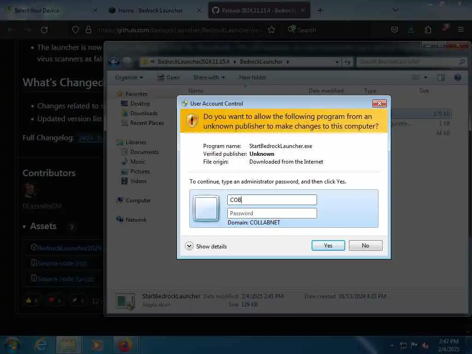The width and height of the screenshot is (472, 354).
Task: Click the UAC shield warning icon
Action: 192,121
